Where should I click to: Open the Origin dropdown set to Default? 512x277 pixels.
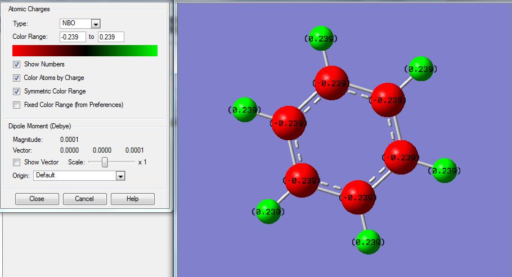pos(79,176)
